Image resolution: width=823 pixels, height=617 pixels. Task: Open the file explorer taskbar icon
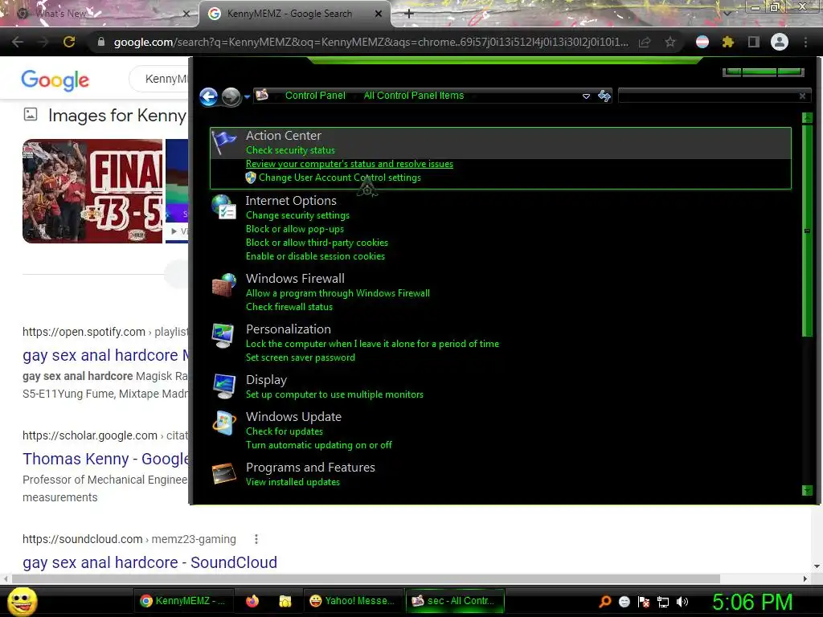click(x=285, y=601)
